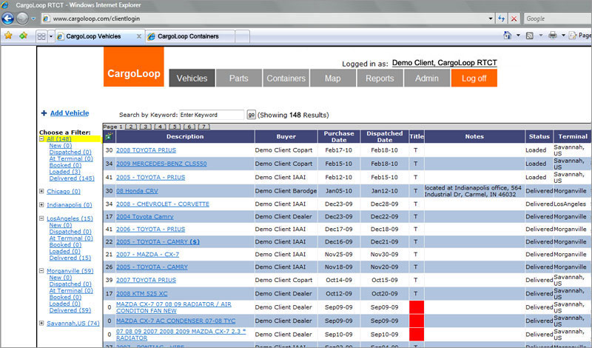
Task: Open the Admin navigation tab
Action: (x=427, y=78)
